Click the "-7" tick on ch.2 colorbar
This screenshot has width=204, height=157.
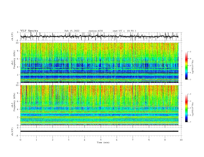(x=190, y=122)
